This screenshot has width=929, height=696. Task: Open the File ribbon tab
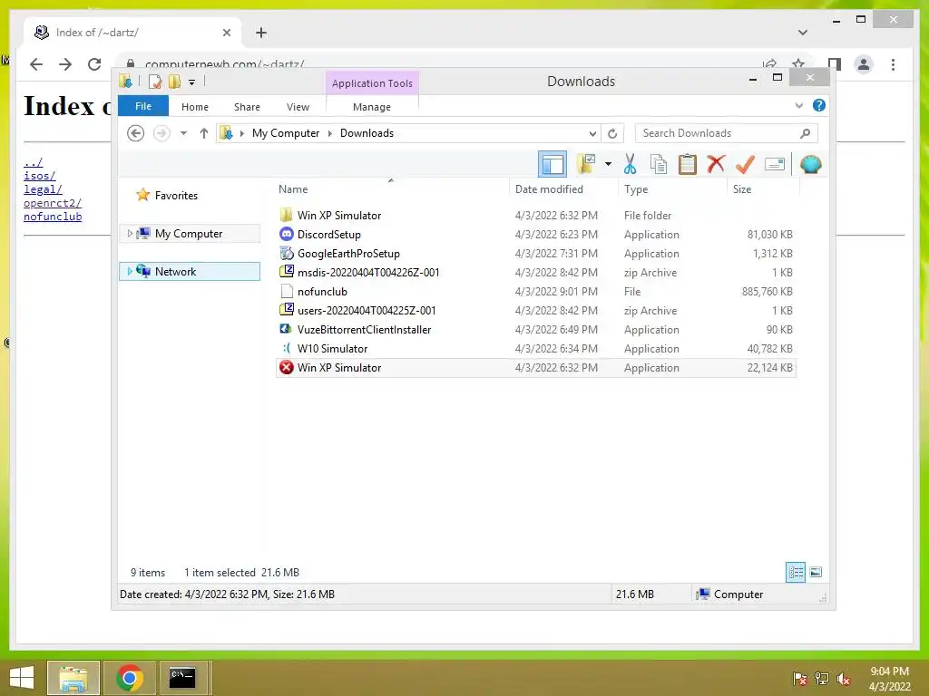(x=143, y=106)
